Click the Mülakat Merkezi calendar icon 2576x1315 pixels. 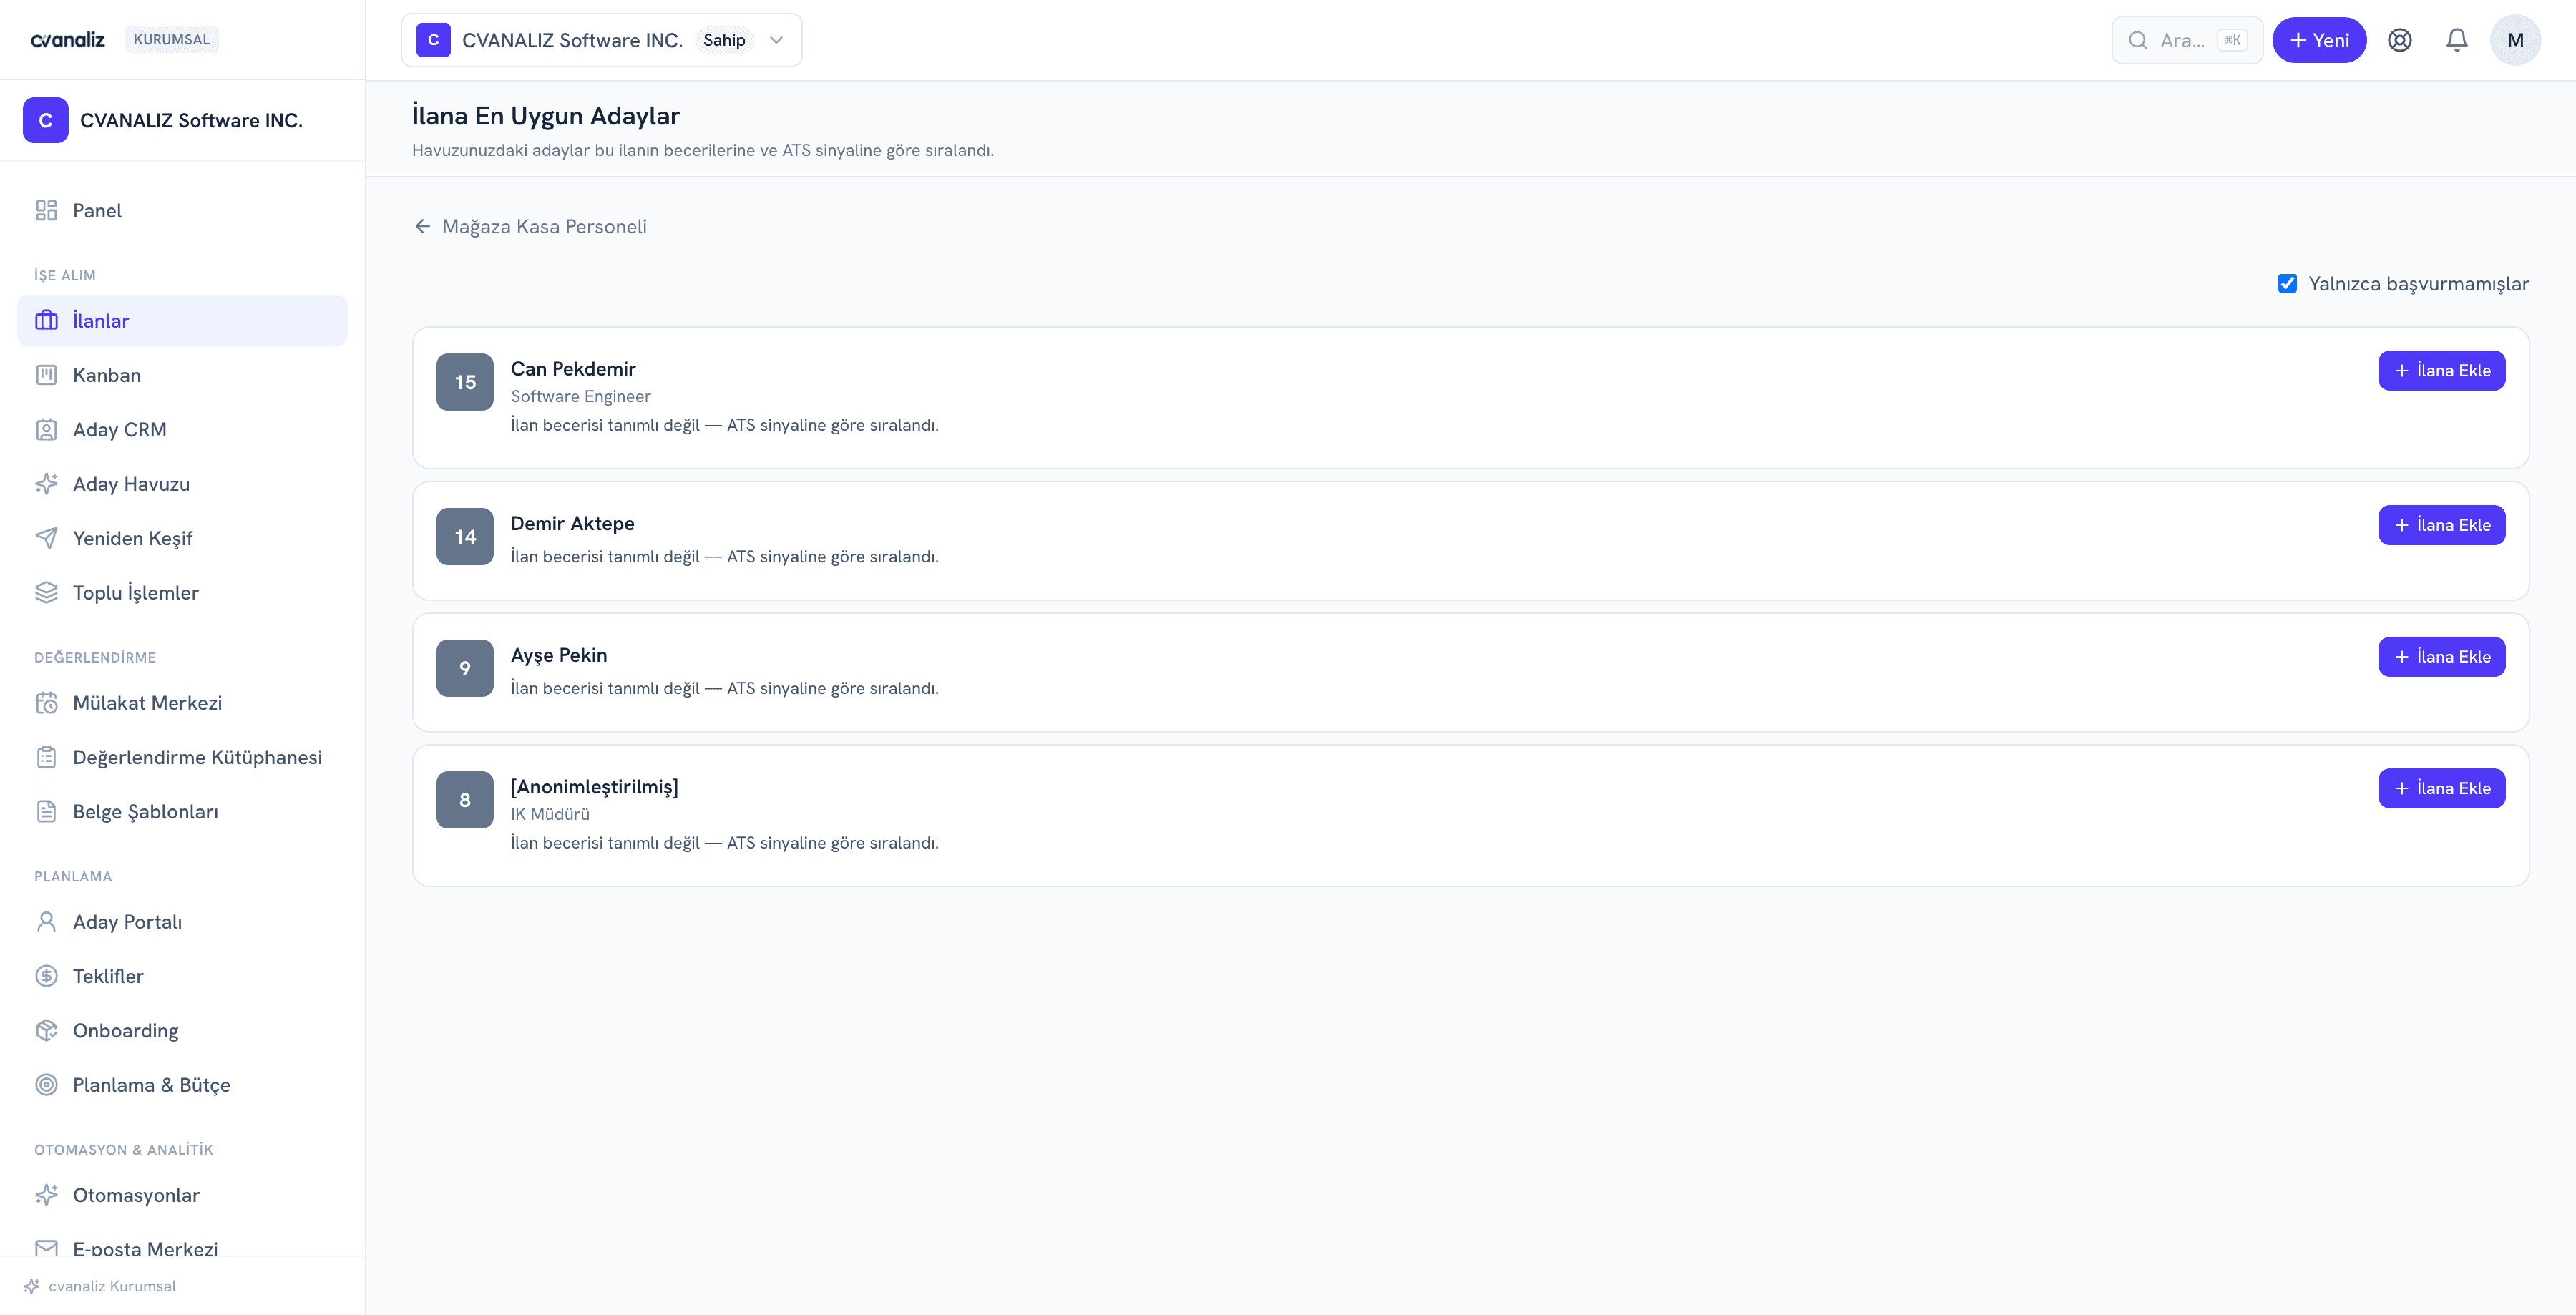pos(46,703)
